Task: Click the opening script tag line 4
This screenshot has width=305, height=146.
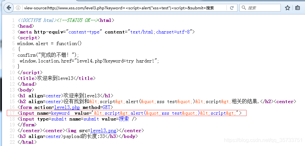Action: pyautogui.click(x=28, y=38)
